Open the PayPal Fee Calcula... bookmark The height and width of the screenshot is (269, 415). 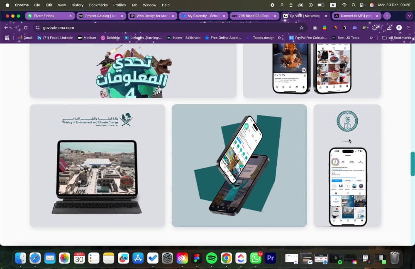click(308, 38)
